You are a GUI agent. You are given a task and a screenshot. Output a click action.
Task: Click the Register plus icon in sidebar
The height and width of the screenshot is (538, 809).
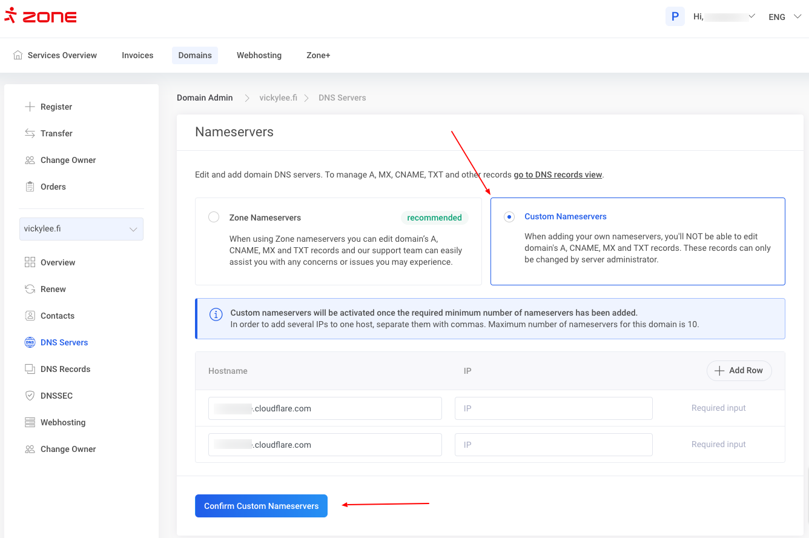[30, 107]
